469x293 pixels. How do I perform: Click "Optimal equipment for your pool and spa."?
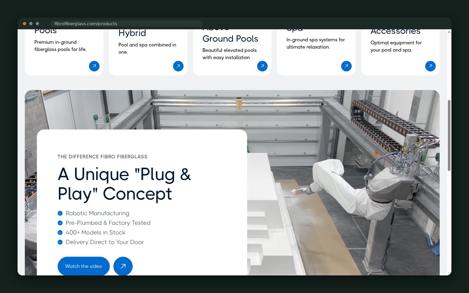[x=396, y=46]
